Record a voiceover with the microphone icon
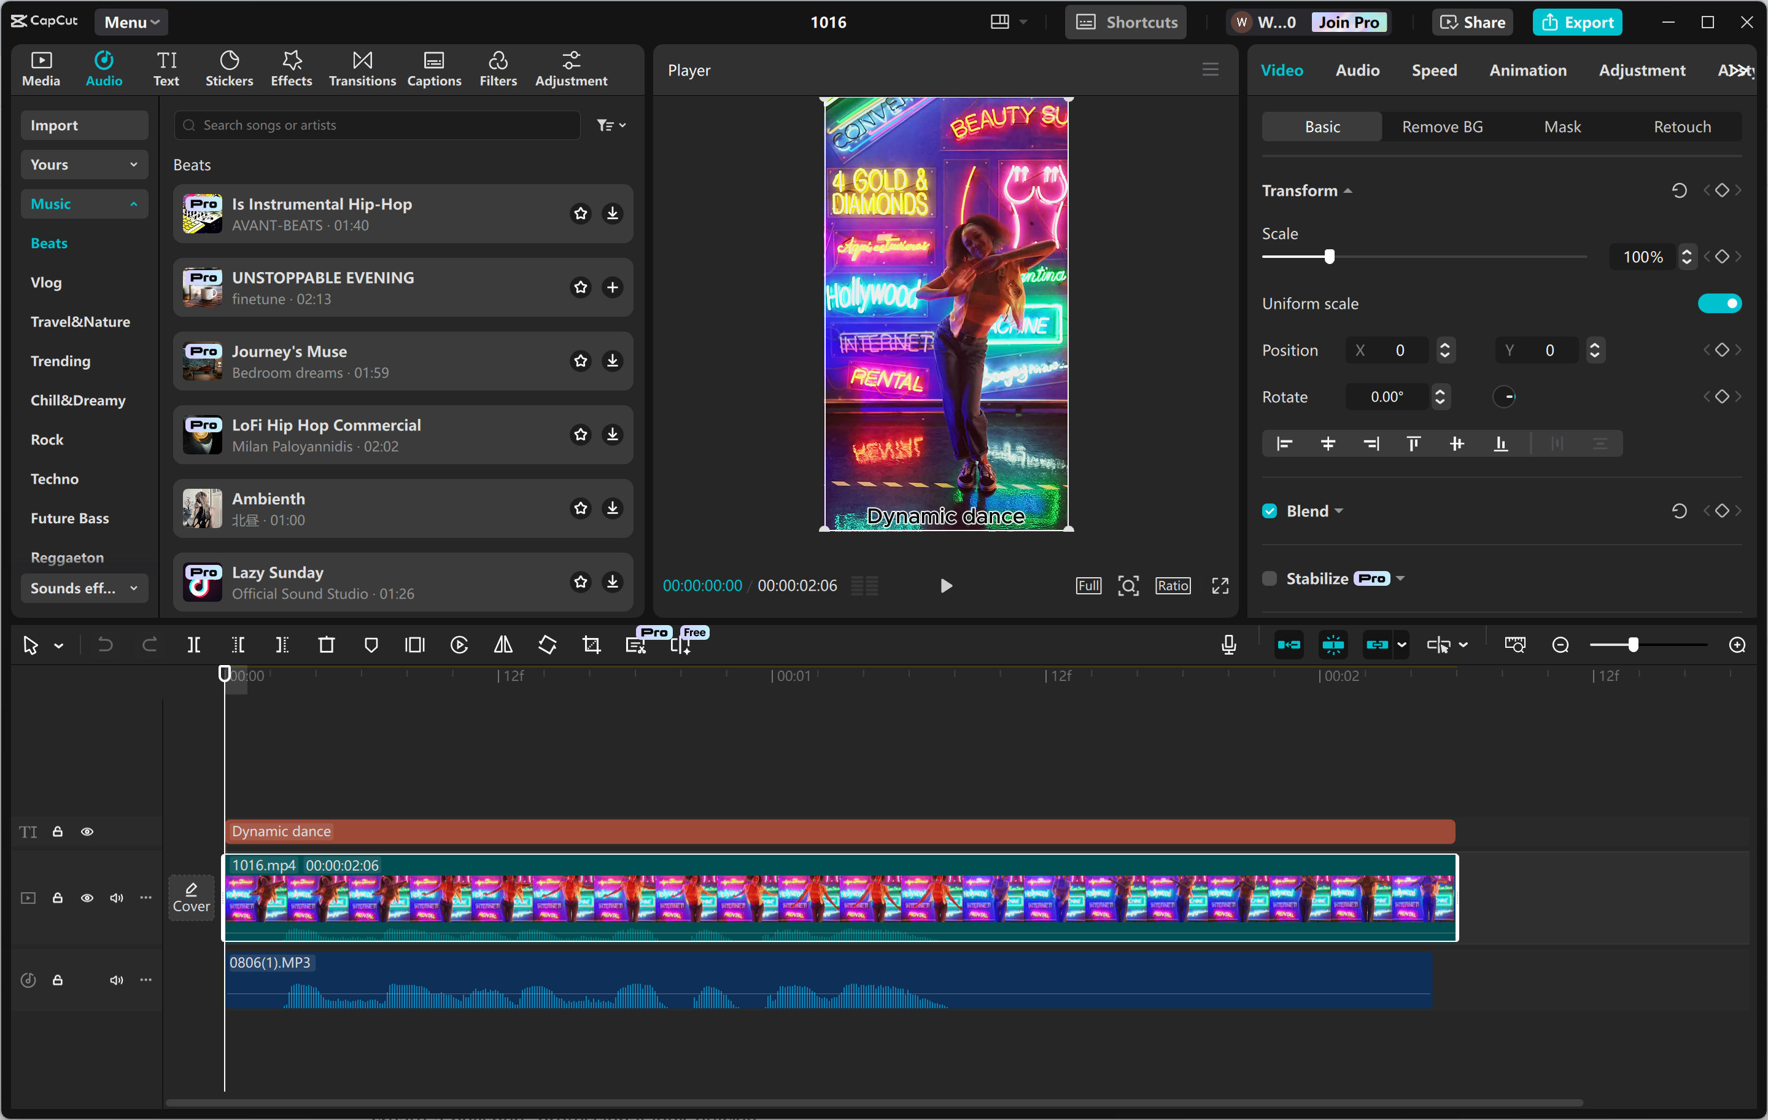 coord(1228,644)
